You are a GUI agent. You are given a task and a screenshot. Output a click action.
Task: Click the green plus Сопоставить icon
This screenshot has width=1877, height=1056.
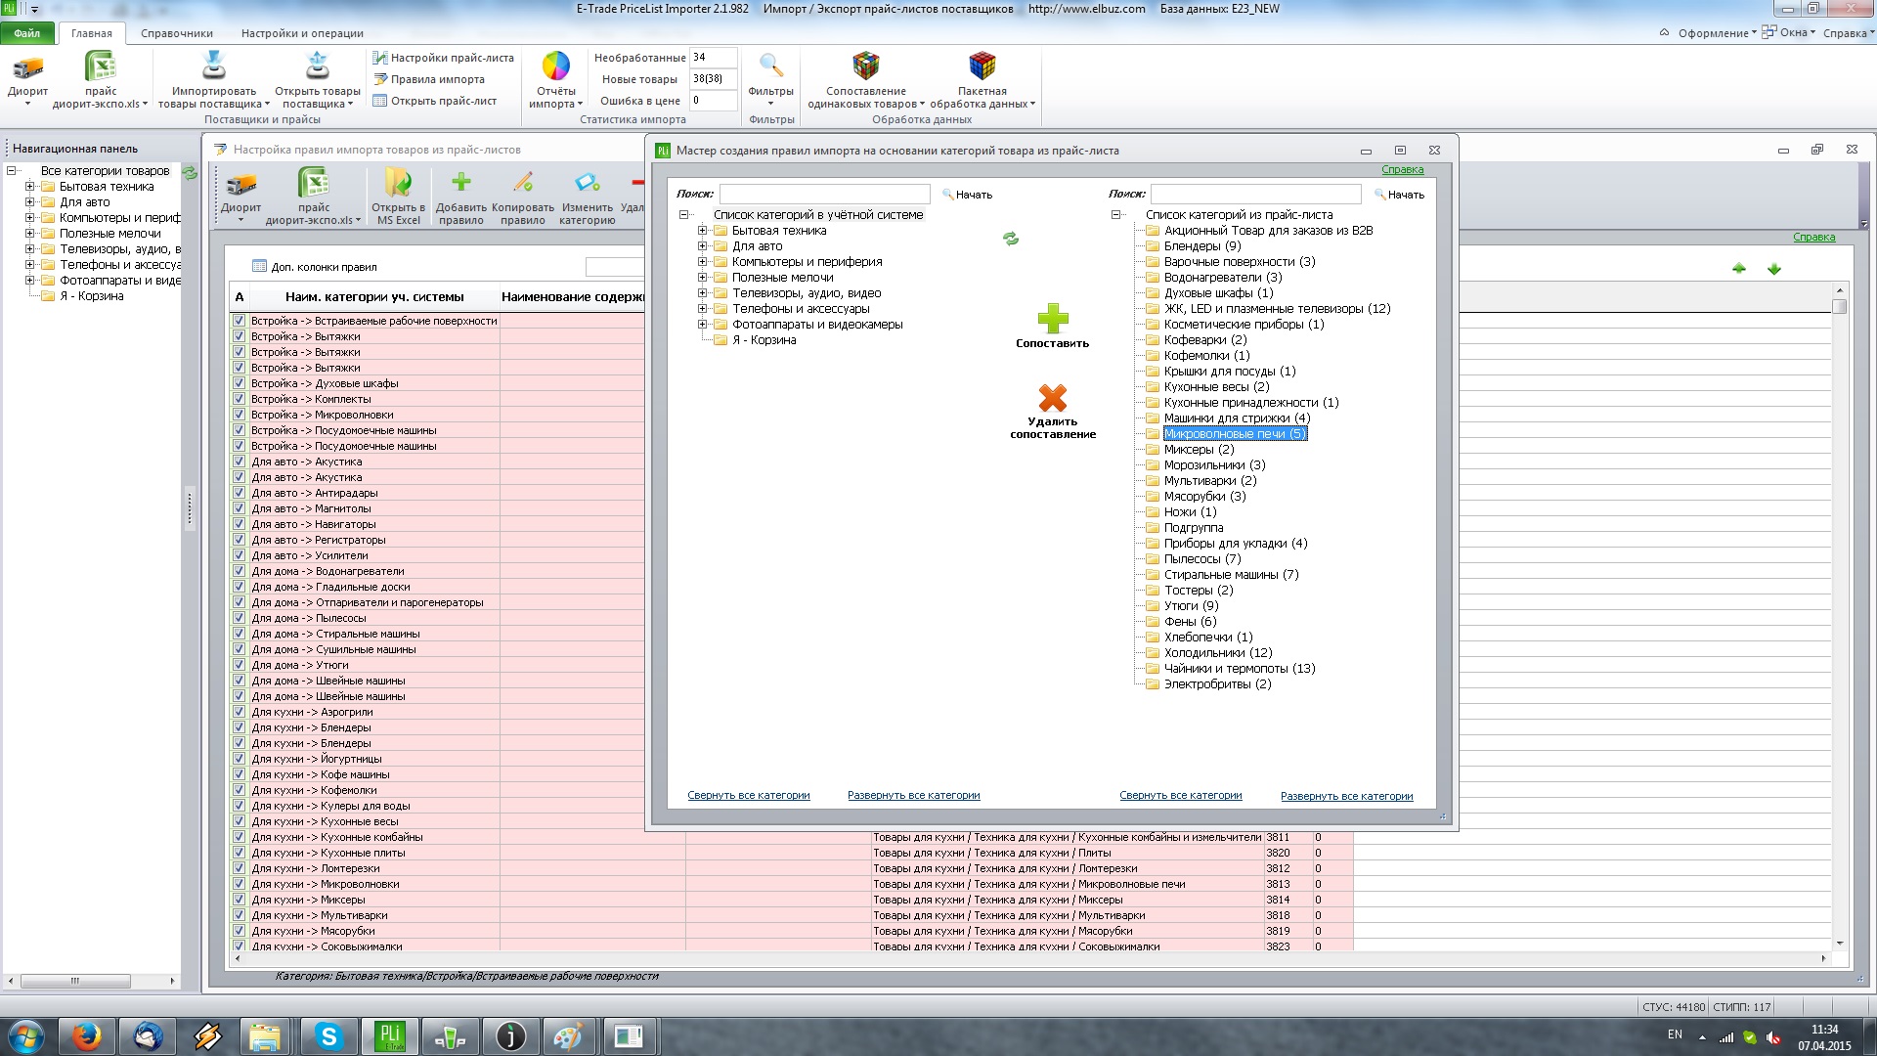point(1053,318)
